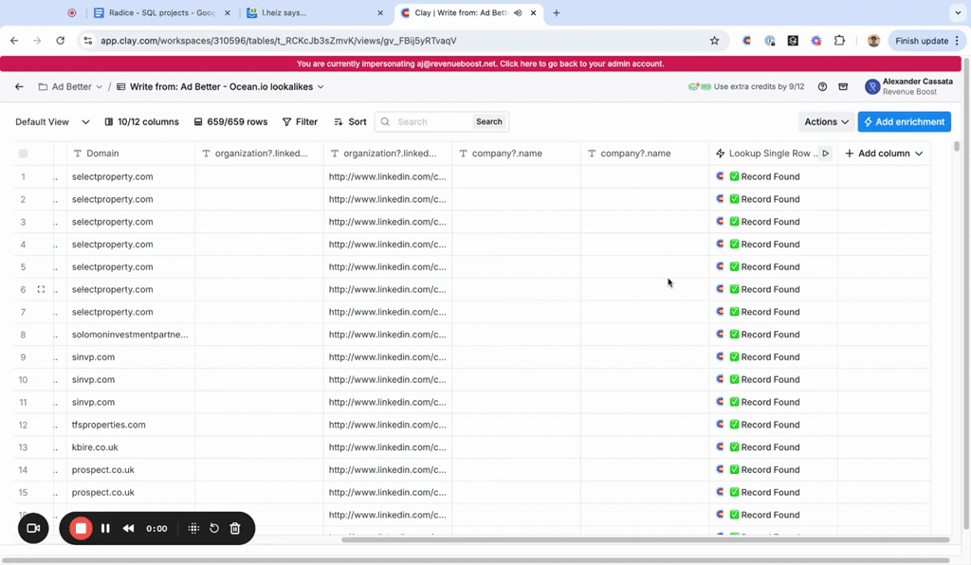Image resolution: width=971 pixels, height=565 pixels.
Task: Click the table Search input field
Action: (x=431, y=121)
